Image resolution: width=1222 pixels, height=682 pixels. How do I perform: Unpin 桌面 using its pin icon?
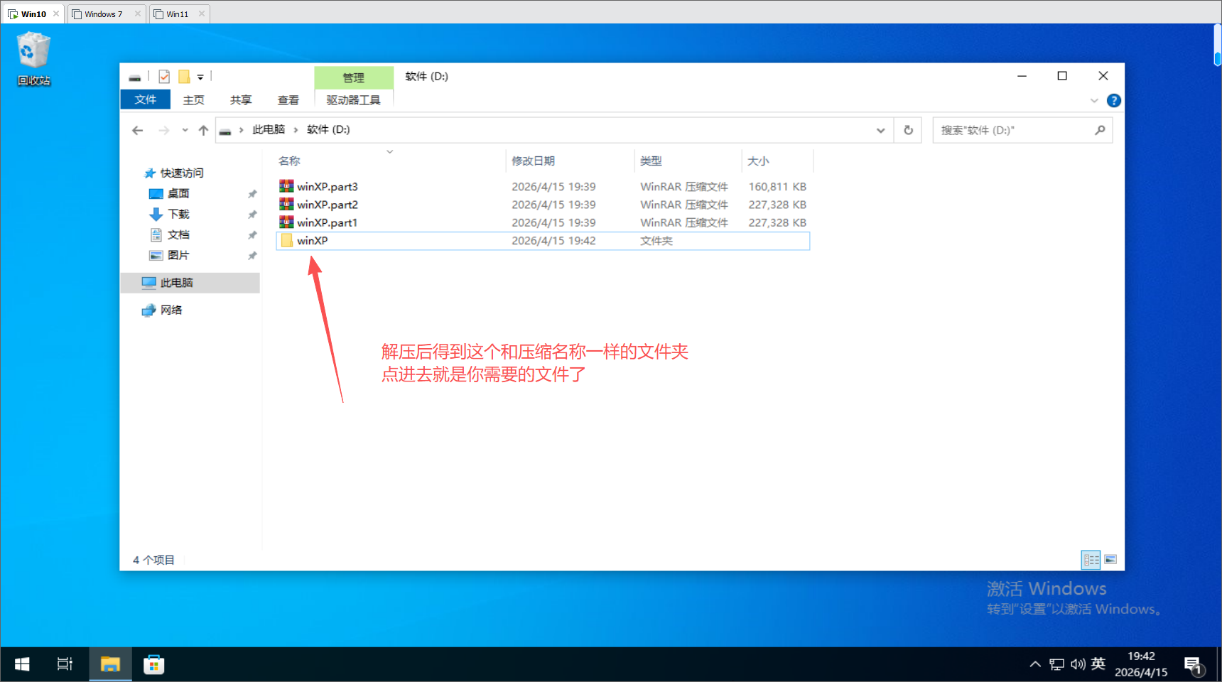pos(252,194)
